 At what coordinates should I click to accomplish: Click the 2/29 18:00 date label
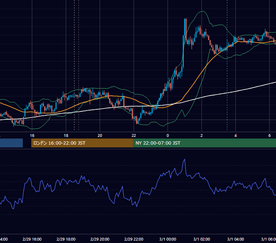tap(66, 239)
